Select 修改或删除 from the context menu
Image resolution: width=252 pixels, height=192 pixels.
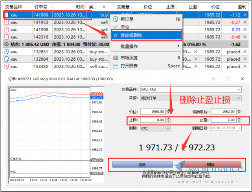click(x=131, y=35)
